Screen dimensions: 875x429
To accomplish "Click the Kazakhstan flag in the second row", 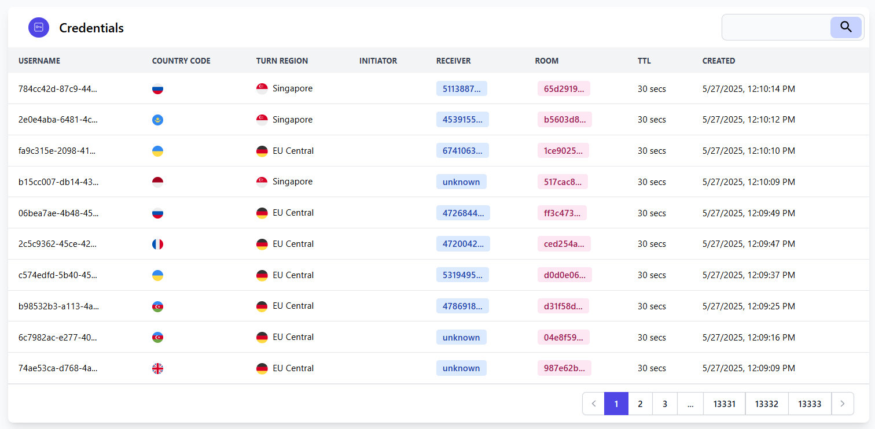I will tap(157, 120).
